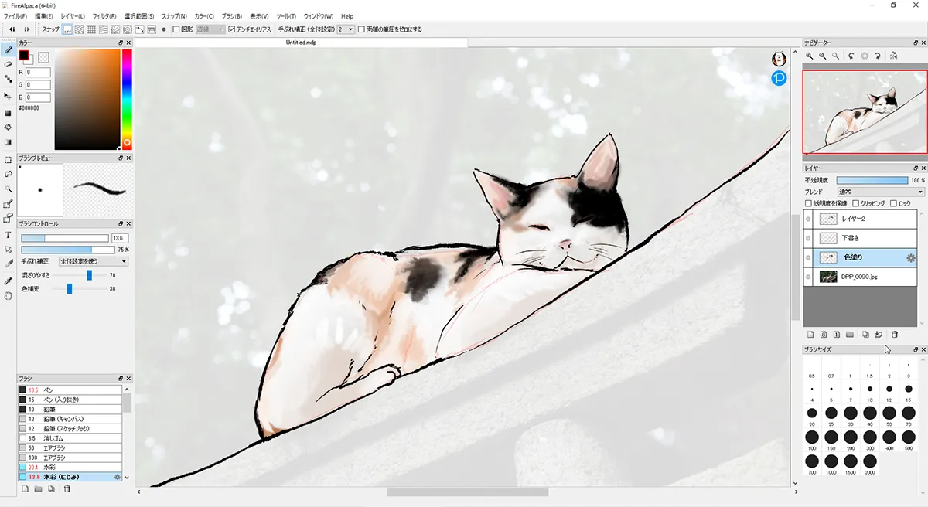
Task: Delete layer using trash icon in layer panel
Action: (895, 335)
